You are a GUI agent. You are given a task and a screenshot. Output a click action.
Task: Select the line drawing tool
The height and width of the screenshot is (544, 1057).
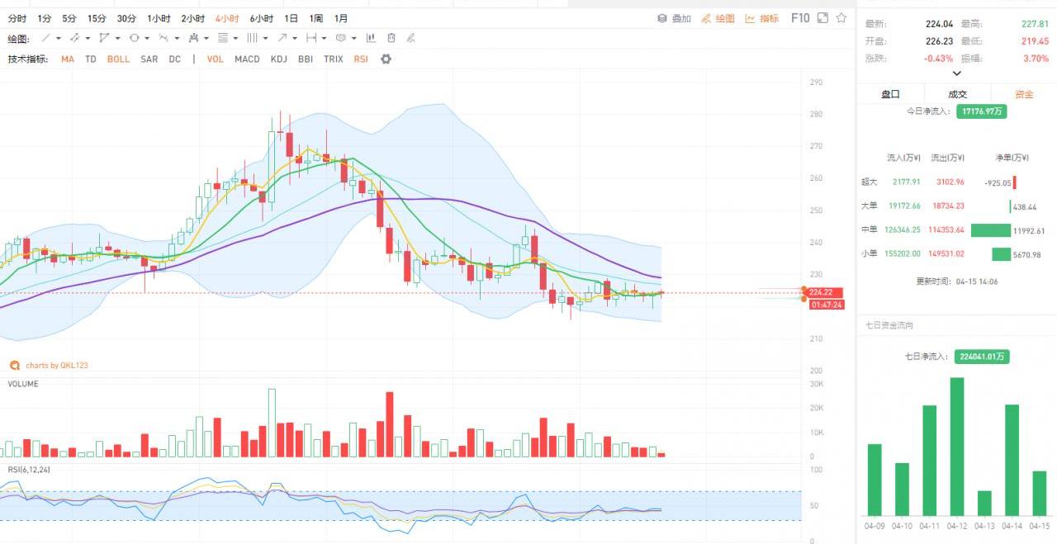tap(45, 38)
